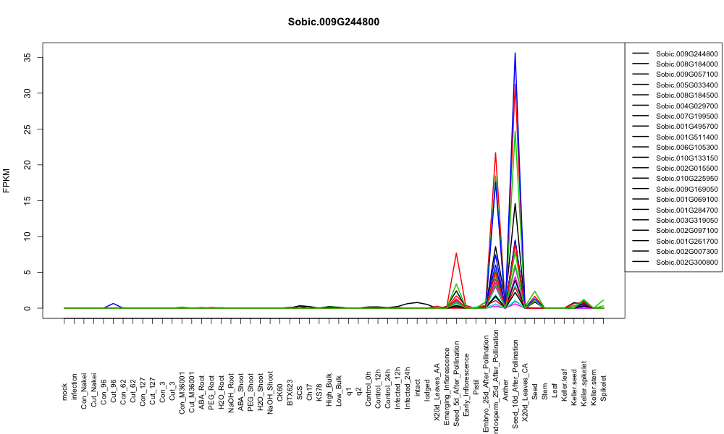Select legend entry Sobic.010G133150

coord(686,158)
